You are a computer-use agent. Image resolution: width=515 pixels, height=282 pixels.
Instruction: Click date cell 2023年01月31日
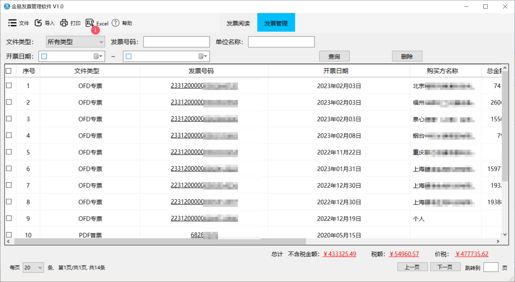[339, 169]
